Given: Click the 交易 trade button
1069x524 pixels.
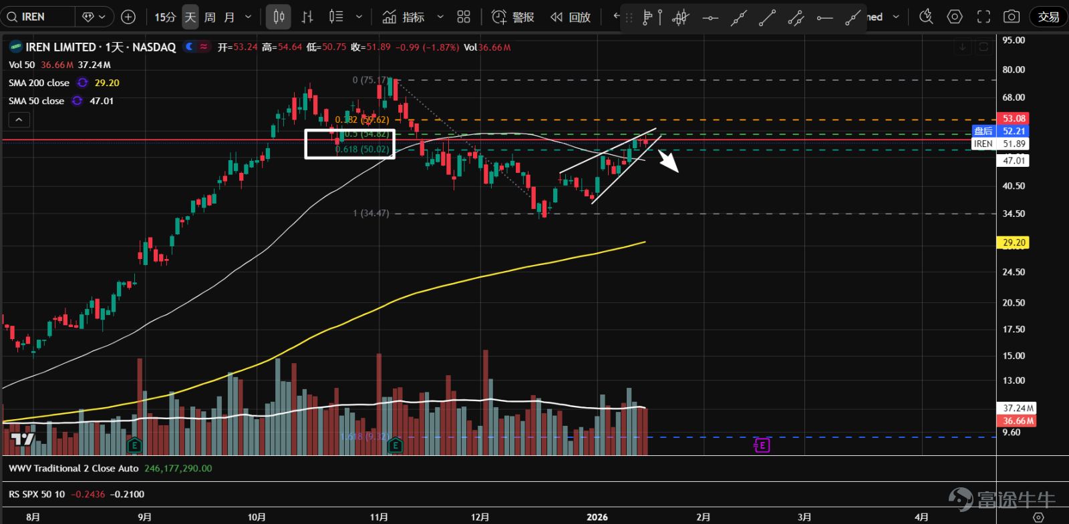Looking at the screenshot, I should point(1048,17).
